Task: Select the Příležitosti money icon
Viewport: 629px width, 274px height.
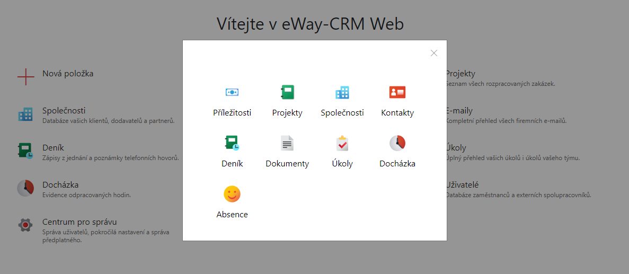Action: tap(232, 92)
